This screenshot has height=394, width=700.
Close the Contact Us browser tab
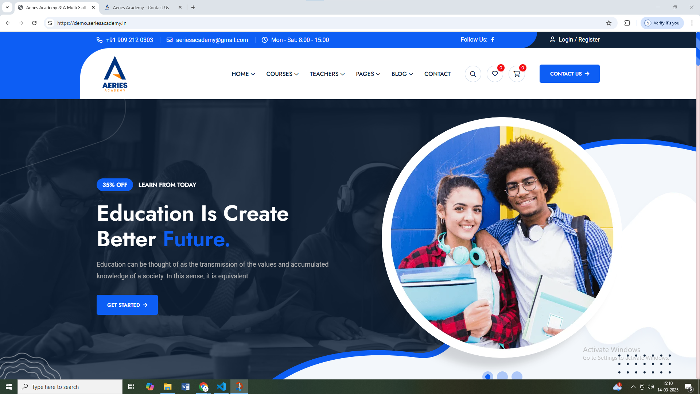pyautogui.click(x=180, y=7)
